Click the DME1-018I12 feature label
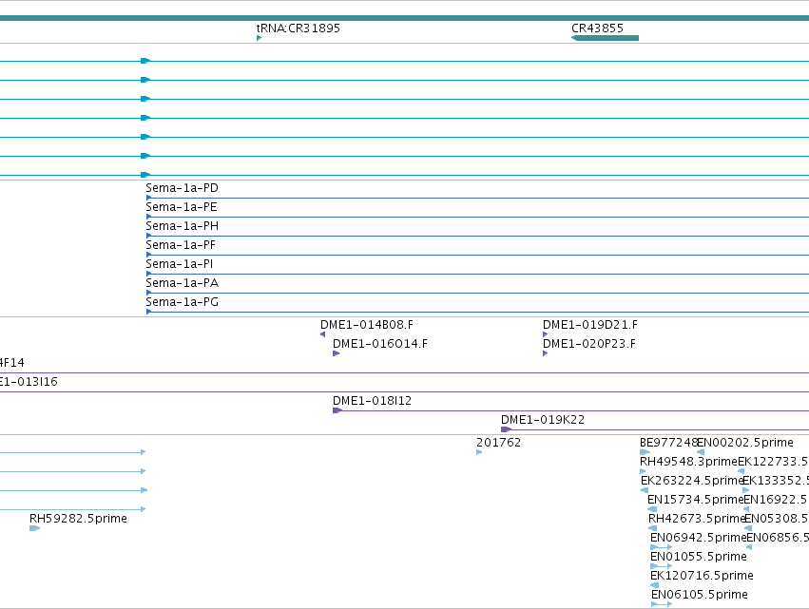The height and width of the screenshot is (609, 809). 372,401
